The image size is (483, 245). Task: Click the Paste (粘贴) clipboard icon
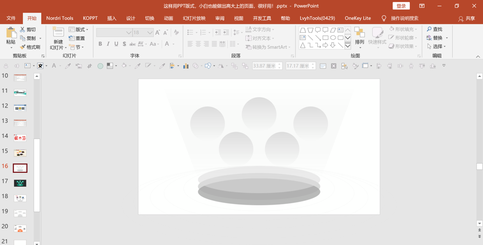pos(11,33)
